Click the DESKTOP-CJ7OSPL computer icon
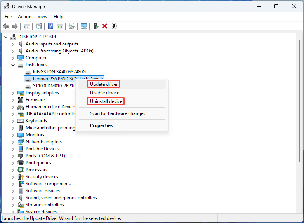Viewport: 304px width, 223px height. click(x=13, y=37)
